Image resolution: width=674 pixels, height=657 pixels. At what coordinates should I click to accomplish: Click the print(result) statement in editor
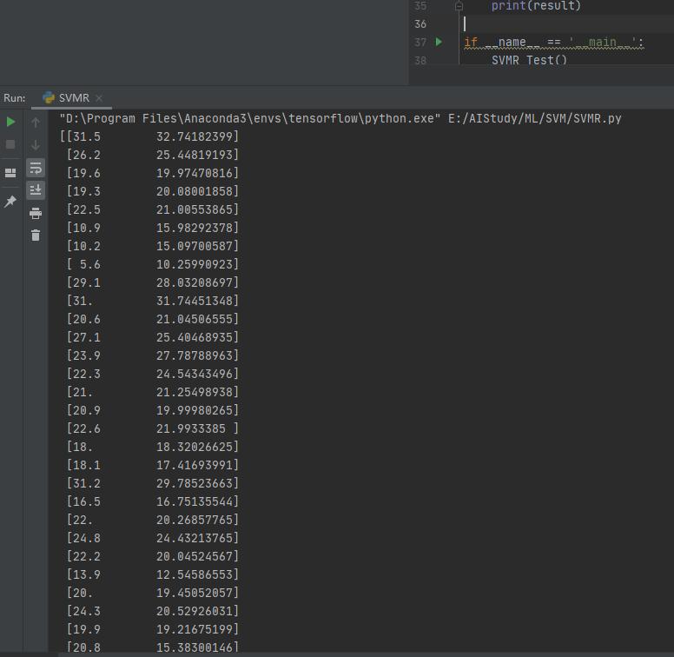click(536, 6)
